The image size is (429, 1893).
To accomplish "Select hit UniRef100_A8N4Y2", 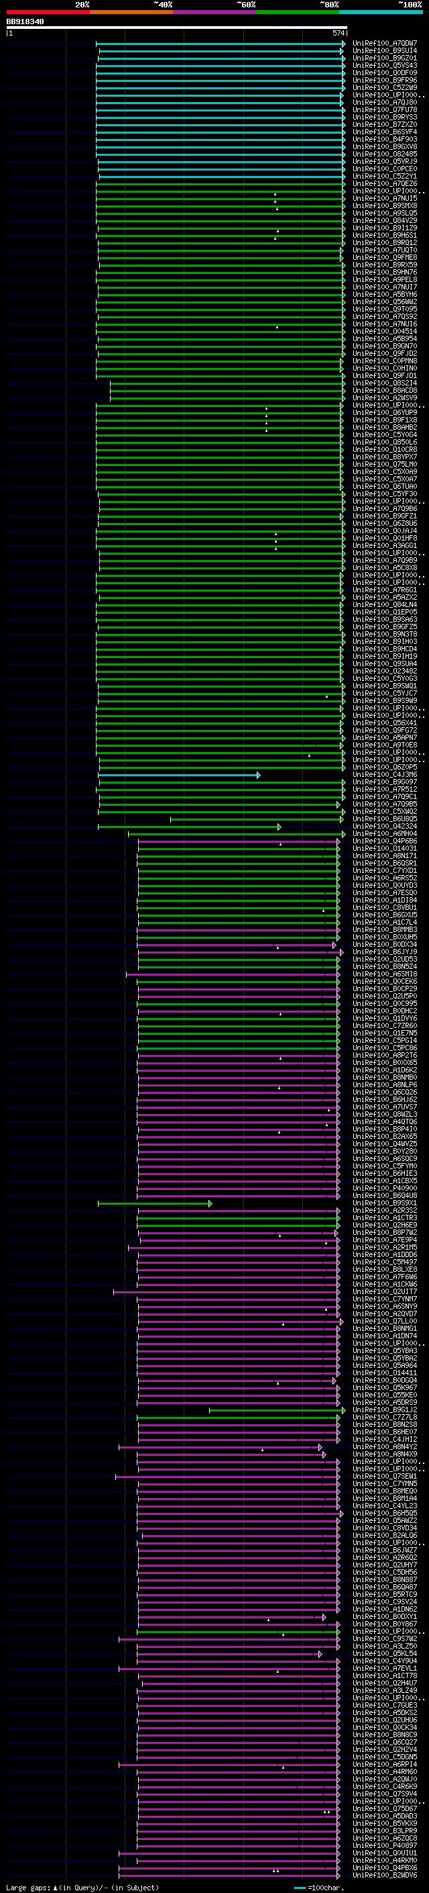I will 385,1447.
